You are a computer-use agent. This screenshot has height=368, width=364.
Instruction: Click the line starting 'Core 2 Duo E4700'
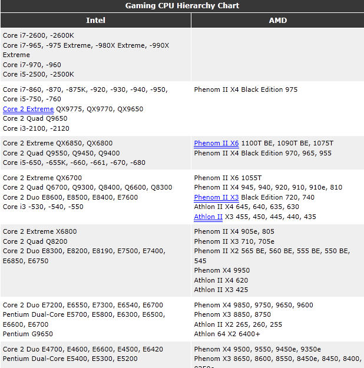coord(83,349)
